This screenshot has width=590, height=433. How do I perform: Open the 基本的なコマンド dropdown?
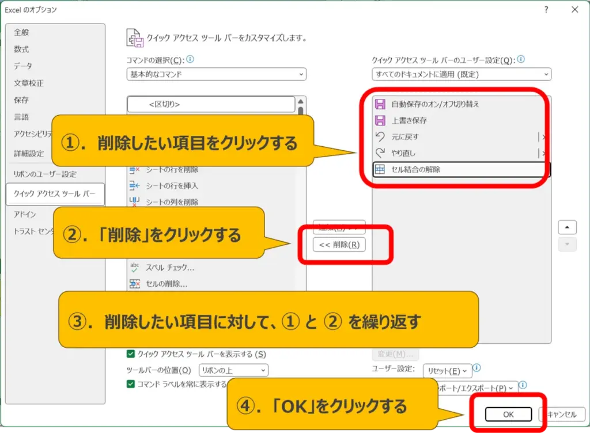pos(216,74)
